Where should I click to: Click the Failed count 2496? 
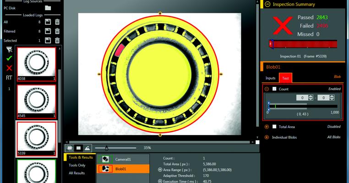pos(322,26)
